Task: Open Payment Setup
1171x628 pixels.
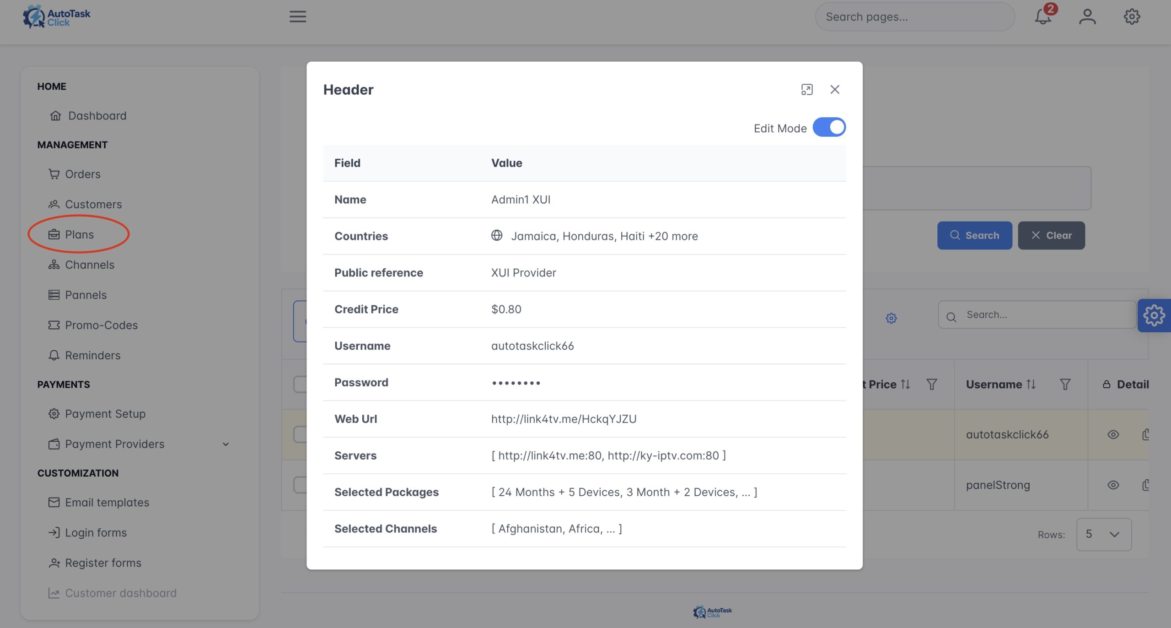Action: [x=97, y=414]
